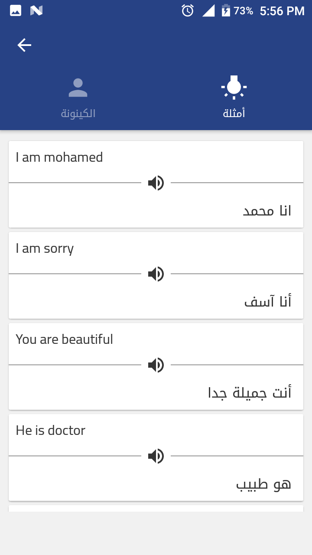The width and height of the screenshot is (312, 555).
Task: Tap the "I am sorry" sentence text
Action: [x=45, y=248]
